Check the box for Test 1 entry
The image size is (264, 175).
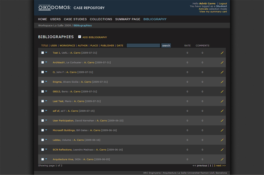[x=43, y=53]
